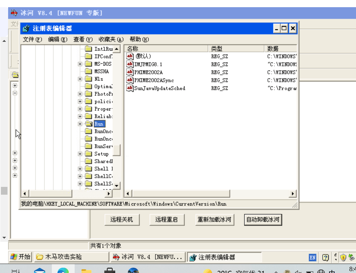
Task: Click the key tree's vertical scroll thumb
Action: point(116,150)
